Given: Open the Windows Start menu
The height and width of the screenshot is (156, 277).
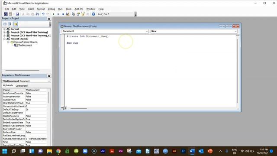Looking at the screenshot, I should pyautogui.click(x=5, y=151).
